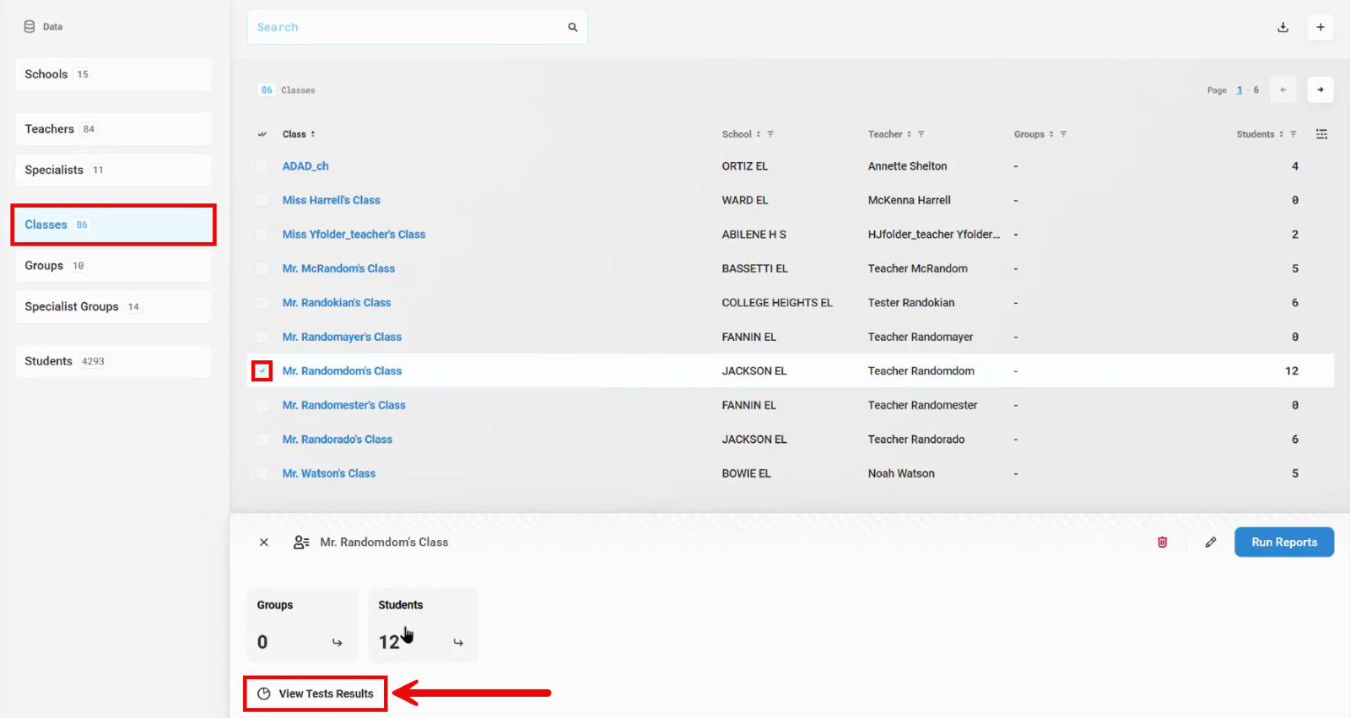The width and height of the screenshot is (1350, 718).
Task: Click the plus icon to add a class
Action: click(1320, 27)
